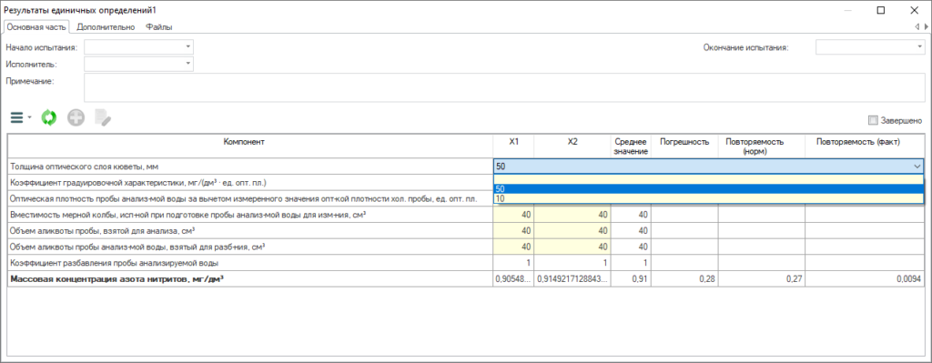The height and width of the screenshot is (363, 932).
Task: Collapse the cuvette thickness dropdown arrow
Action: (x=917, y=167)
